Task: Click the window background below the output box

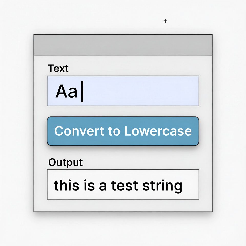Action: (x=123, y=205)
